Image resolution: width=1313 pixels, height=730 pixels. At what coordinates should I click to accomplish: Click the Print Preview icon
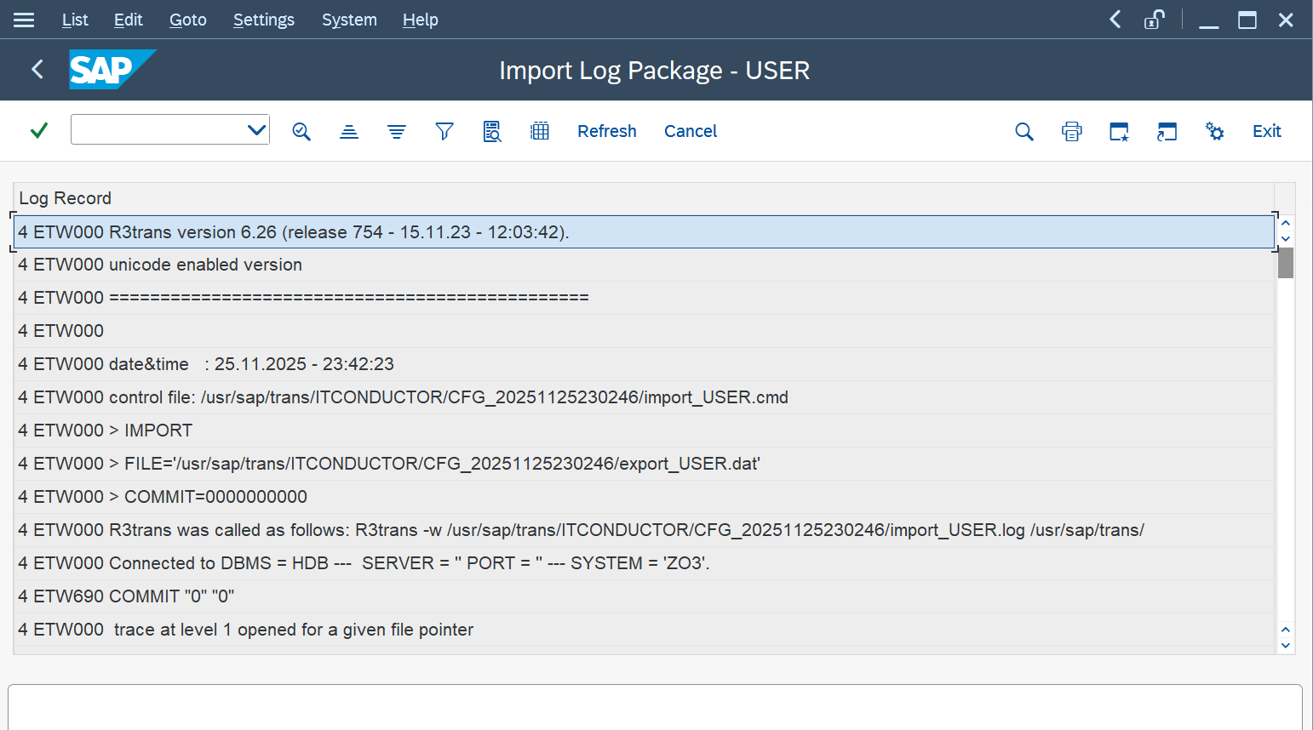click(x=492, y=131)
